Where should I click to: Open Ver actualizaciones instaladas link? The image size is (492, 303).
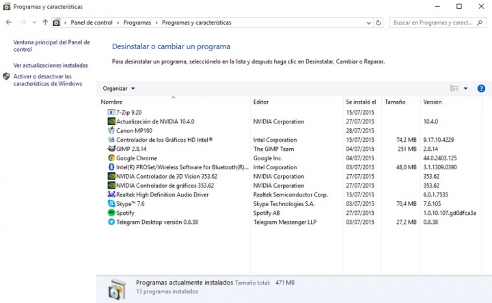[x=51, y=66]
